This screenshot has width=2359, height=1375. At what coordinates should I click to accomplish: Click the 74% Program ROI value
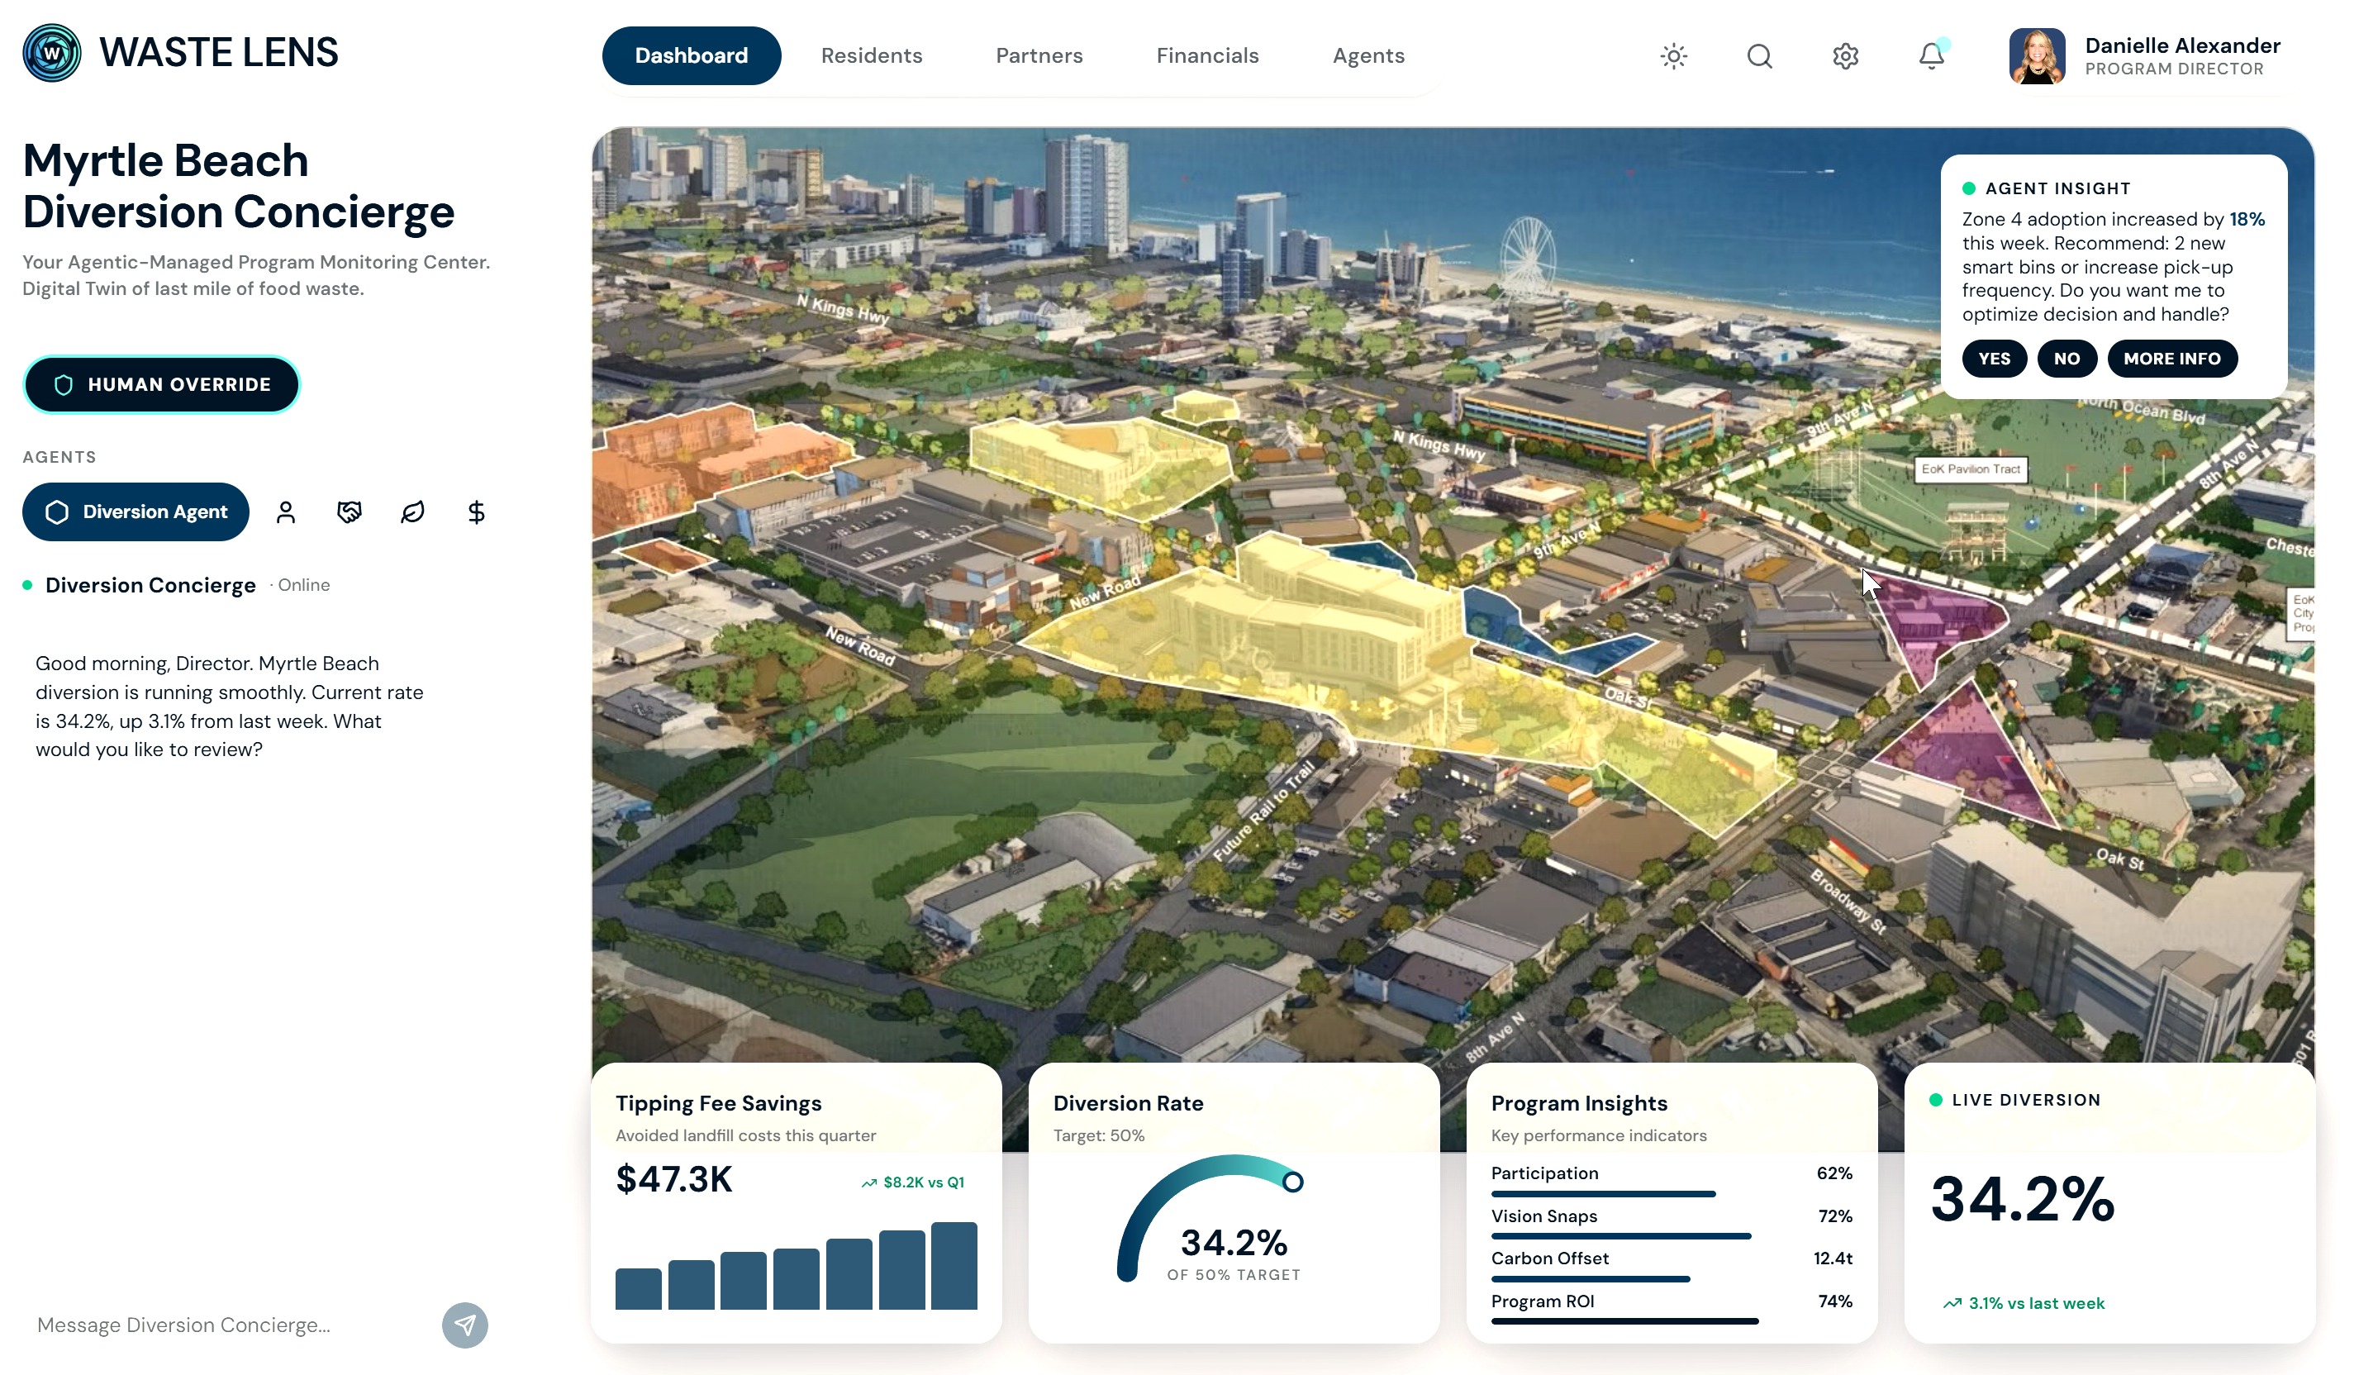tap(1833, 1301)
